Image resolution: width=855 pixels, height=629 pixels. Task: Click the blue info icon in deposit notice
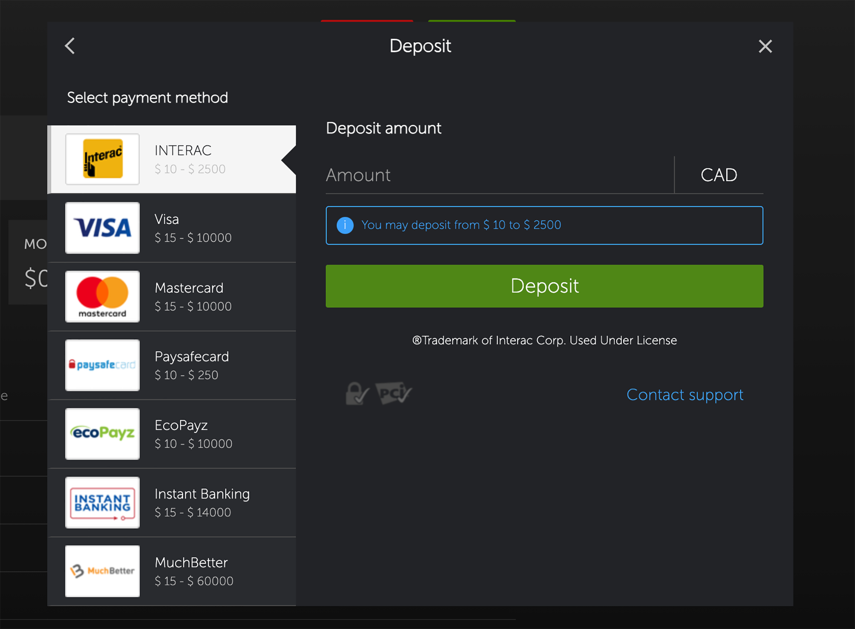(x=345, y=225)
